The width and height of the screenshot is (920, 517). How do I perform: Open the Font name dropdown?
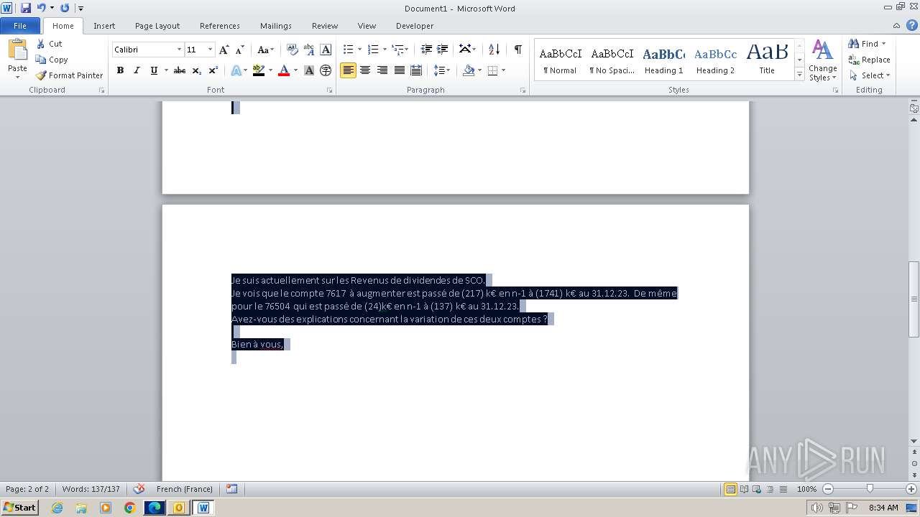click(x=179, y=50)
